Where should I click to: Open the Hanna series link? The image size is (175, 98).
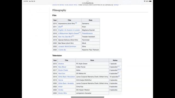61,80
